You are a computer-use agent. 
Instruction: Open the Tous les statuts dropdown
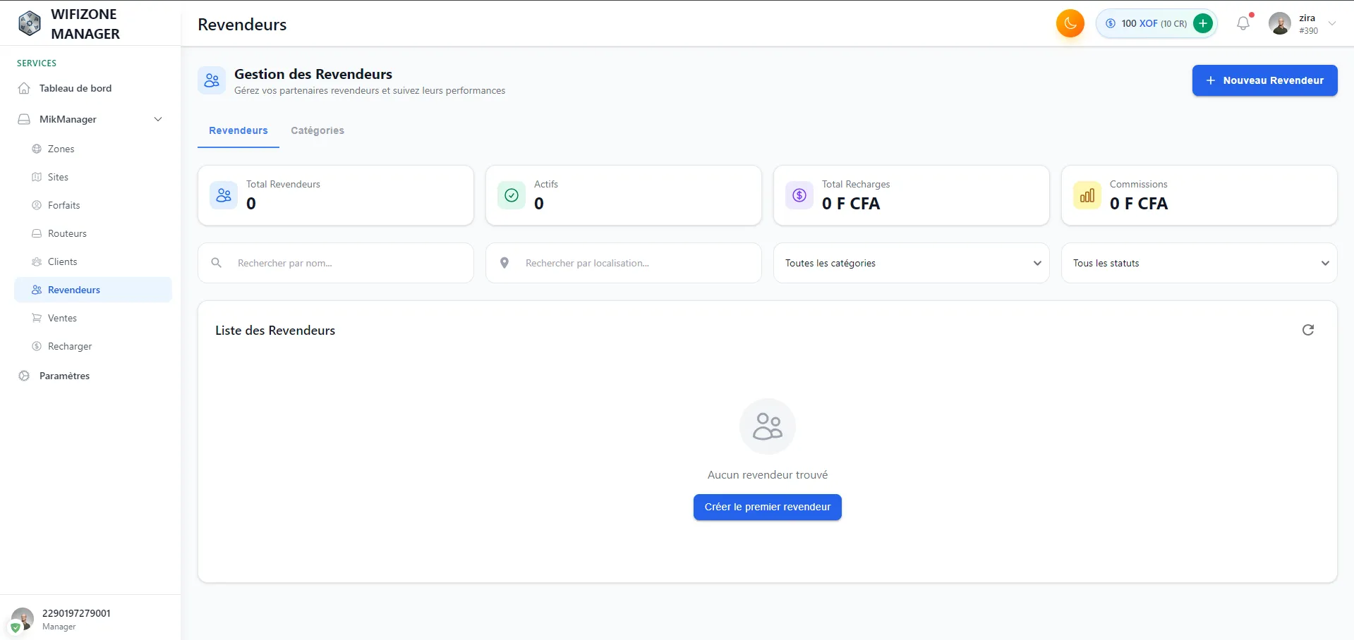pyautogui.click(x=1199, y=263)
